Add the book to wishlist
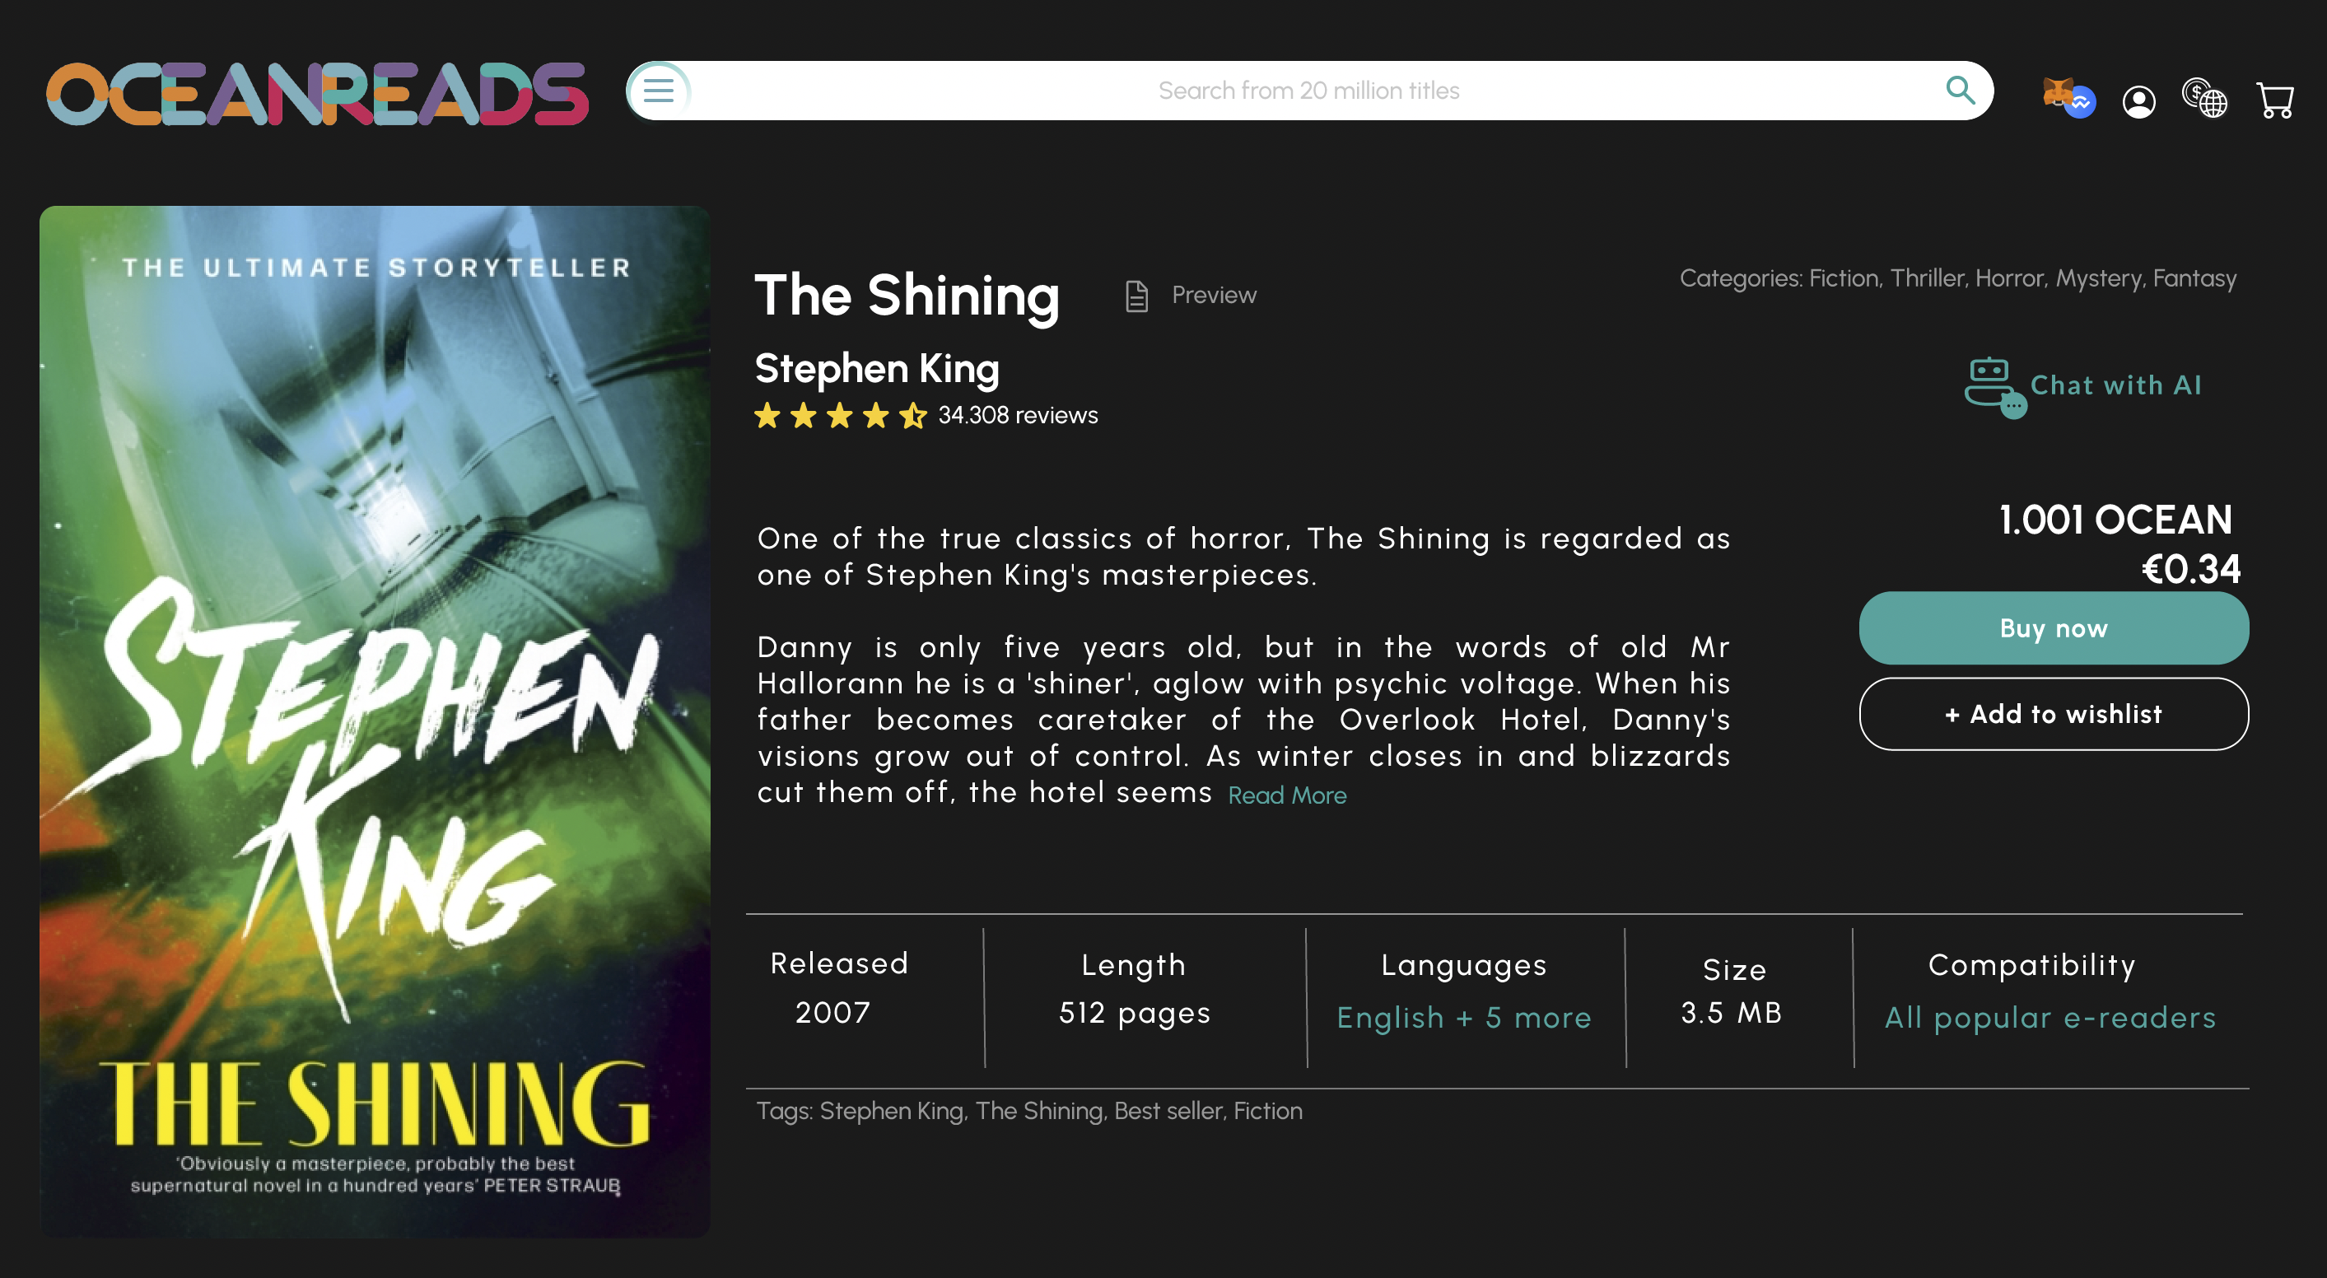 click(2052, 715)
